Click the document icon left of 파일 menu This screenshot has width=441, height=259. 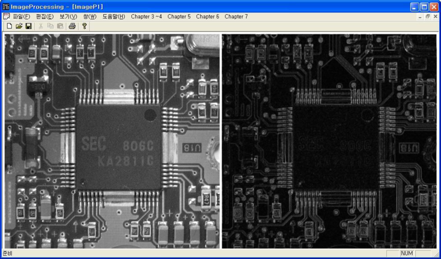6,17
